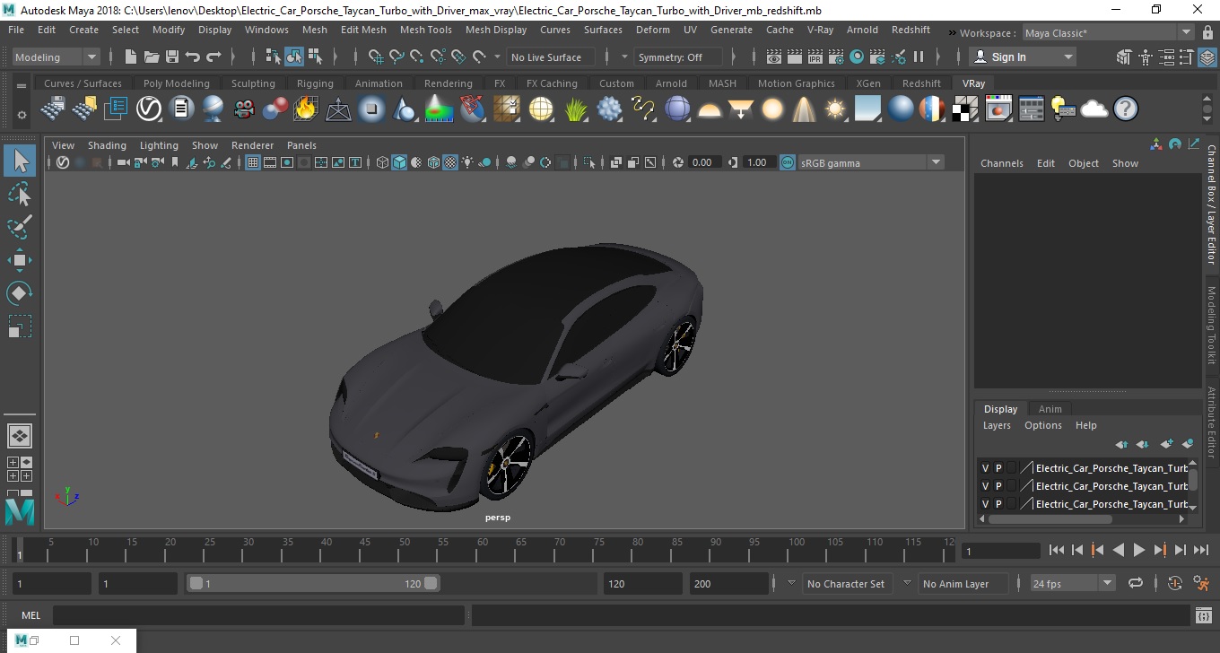This screenshot has height=653, width=1220.
Task: Open the No Character Set dropdown arrow
Action: (790, 583)
